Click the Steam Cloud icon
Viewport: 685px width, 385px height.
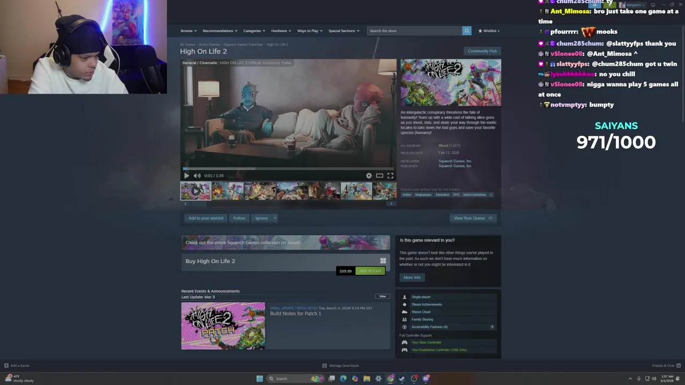click(x=405, y=312)
